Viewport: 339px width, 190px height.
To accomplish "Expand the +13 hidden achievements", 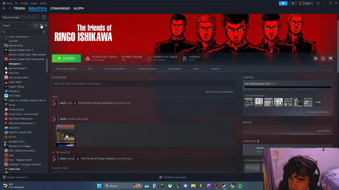I will [318, 102].
